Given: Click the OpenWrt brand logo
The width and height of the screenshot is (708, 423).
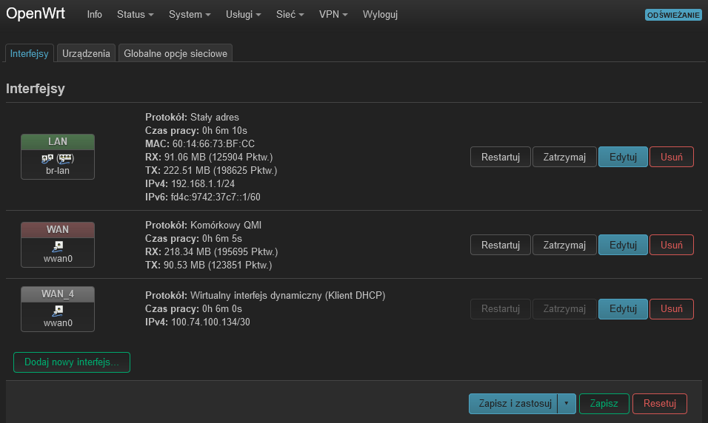Looking at the screenshot, I should [x=36, y=13].
